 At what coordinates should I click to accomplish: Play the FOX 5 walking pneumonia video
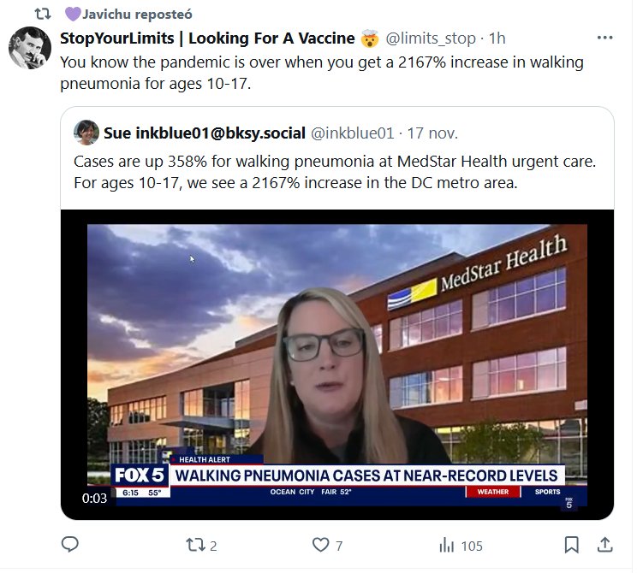pos(337,364)
